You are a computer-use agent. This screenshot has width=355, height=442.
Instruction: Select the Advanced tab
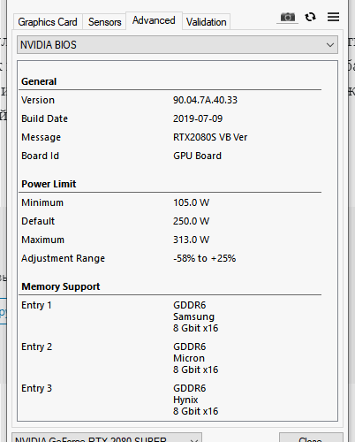pos(154,20)
